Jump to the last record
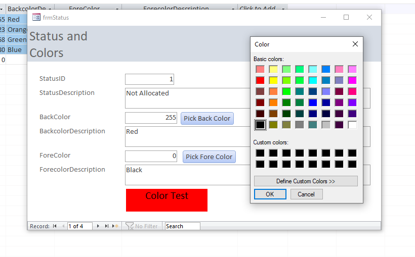This screenshot has width=415, height=257. (107, 226)
